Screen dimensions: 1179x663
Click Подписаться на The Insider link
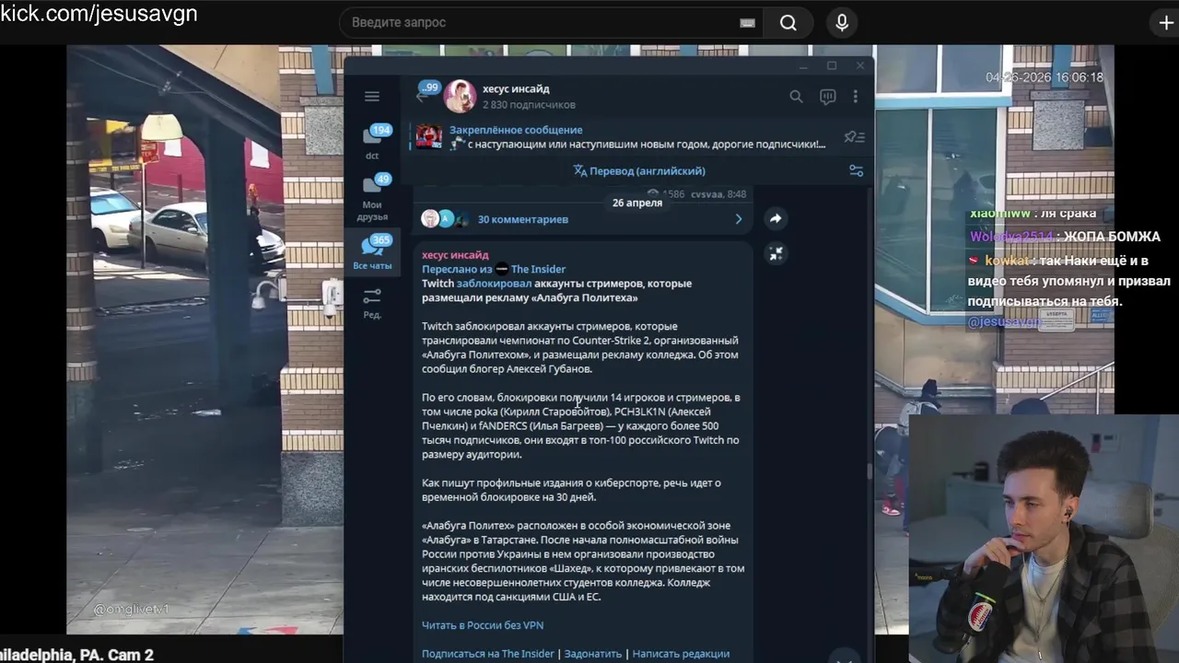pyautogui.click(x=488, y=654)
